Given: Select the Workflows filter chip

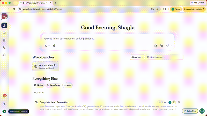Looking at the screenshot, I should pyautogui.click(x=54, y=85).
